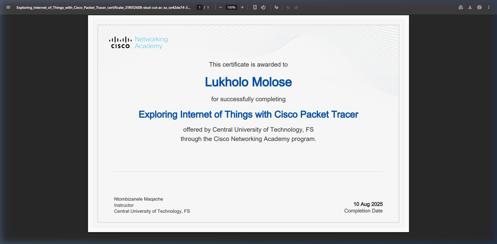The width and height of the screenshot is (497, 244).
Task: Click the zoom in plus button
Action: [242, 7]
